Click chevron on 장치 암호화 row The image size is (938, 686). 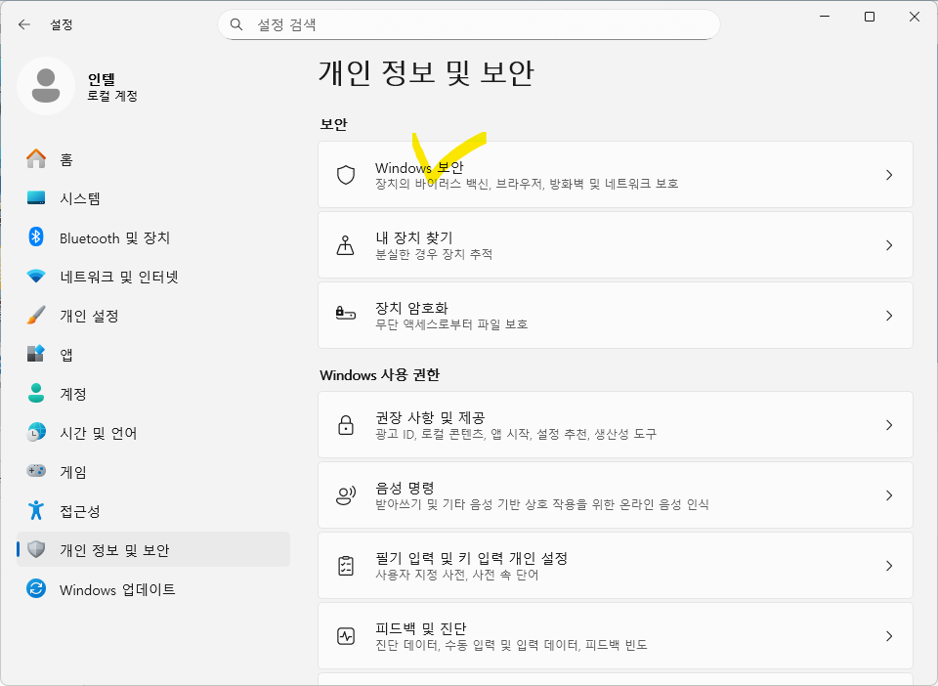click(x=889, y=316)
